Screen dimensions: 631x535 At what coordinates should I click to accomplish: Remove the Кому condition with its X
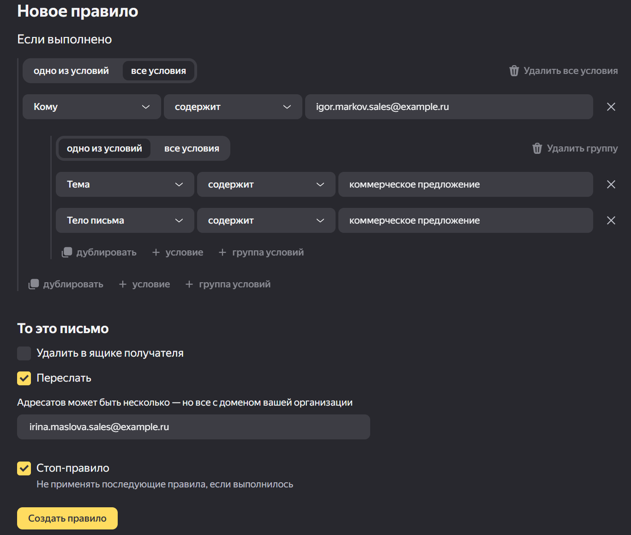[x=611, y=107]
